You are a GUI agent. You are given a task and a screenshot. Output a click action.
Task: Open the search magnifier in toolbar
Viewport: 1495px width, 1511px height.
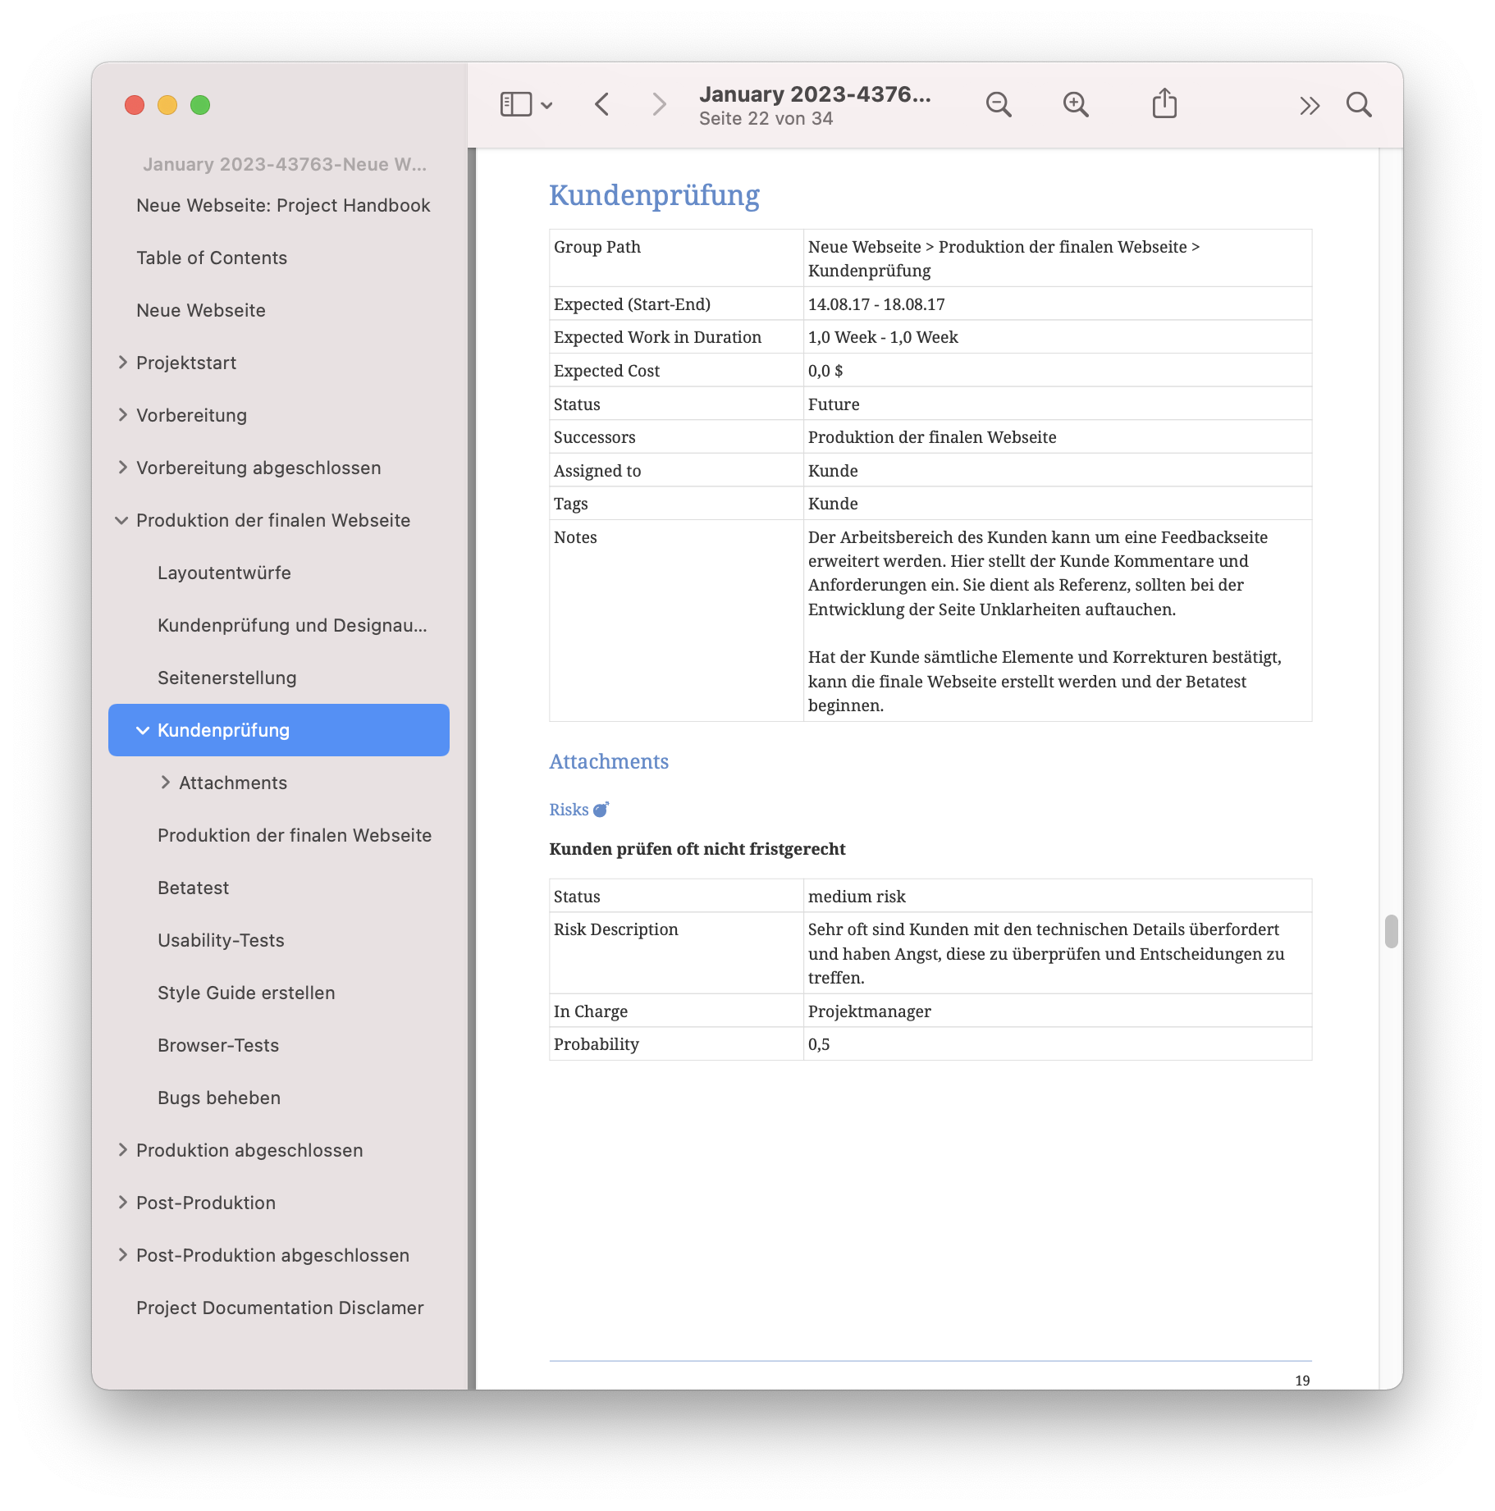pyautogui.click(x=1359, y=105)
